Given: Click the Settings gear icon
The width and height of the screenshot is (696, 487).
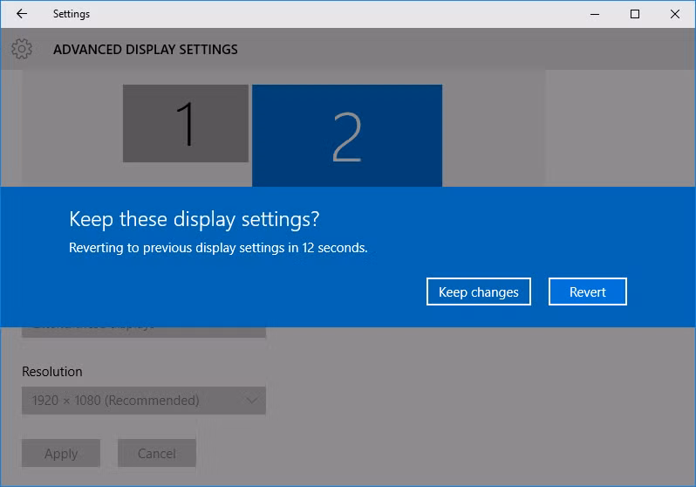Looking at the screenshot, I should tap(22, 49).
